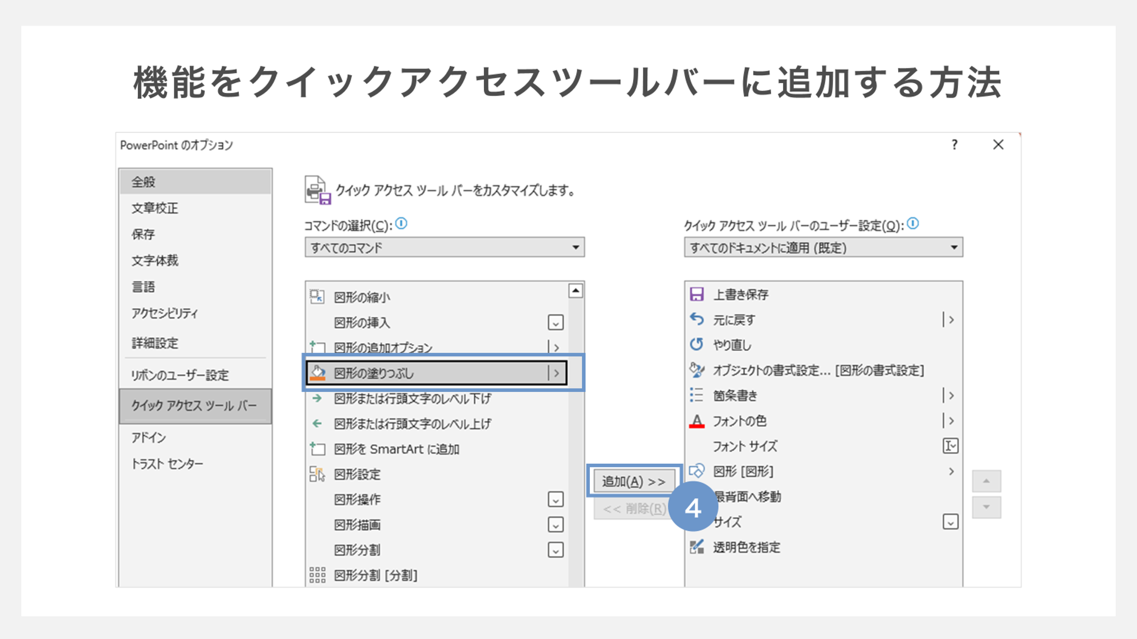1137x639 pixels.
Task: Select the 図形描画 list item
Action: (x=437, y=525)
